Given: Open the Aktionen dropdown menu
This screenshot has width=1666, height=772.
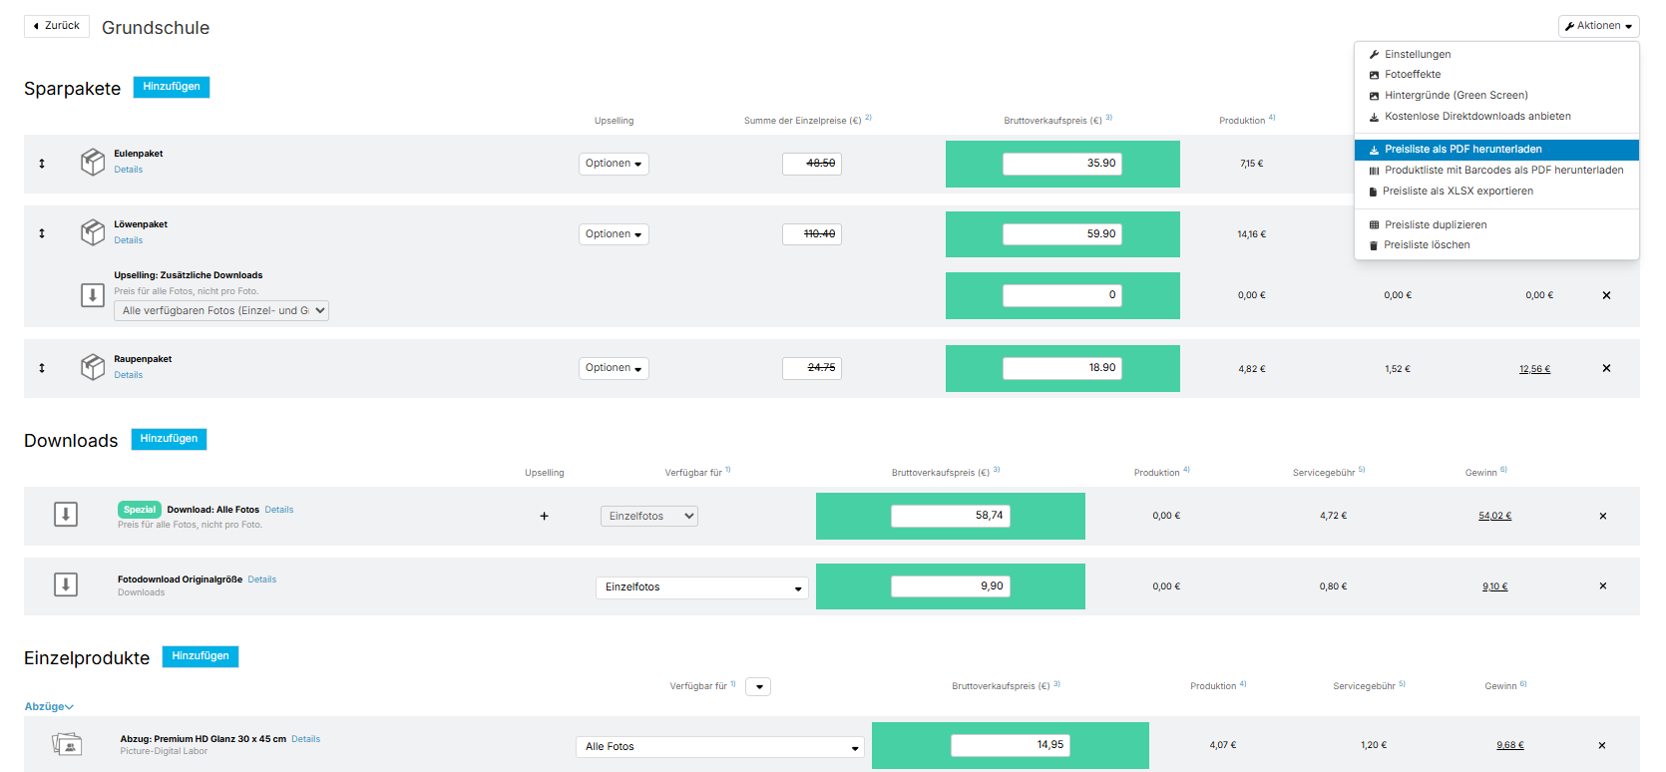Looking at the screenshot, I should coord(1598,26).
